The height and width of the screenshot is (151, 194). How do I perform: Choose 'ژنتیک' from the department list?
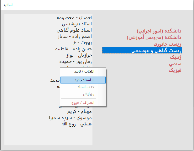(x=175, y=57)
